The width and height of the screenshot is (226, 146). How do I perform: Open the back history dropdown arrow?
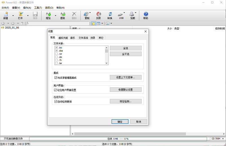point(8,23)
